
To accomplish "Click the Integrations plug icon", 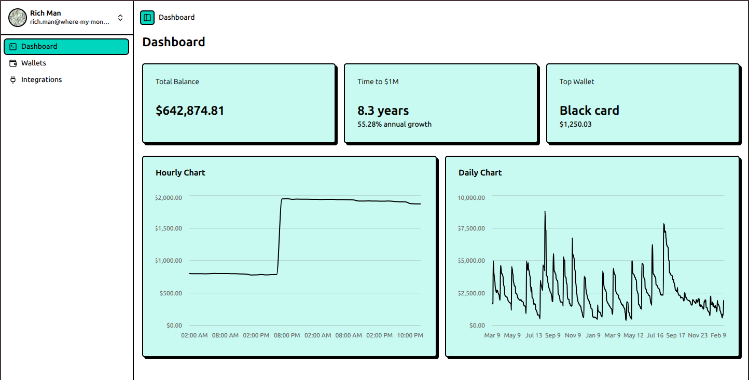I will point(12,79).
